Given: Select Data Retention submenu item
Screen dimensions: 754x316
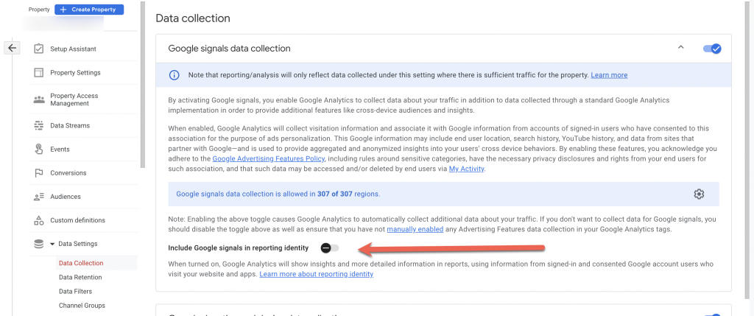Looking at the screenshot, I should click(x=80, y=277).
